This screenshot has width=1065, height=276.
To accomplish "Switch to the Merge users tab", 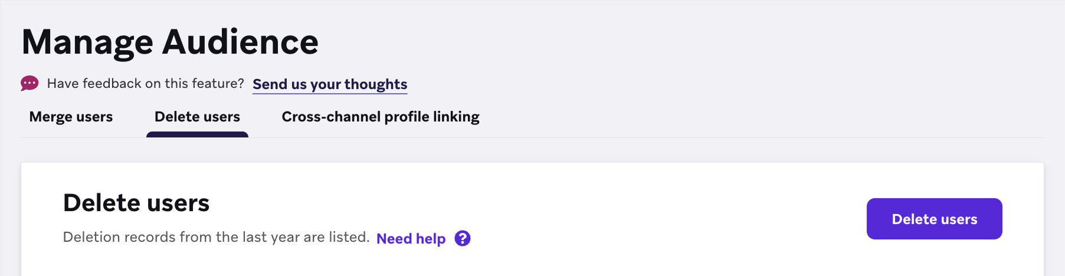I will coord(71,117).
